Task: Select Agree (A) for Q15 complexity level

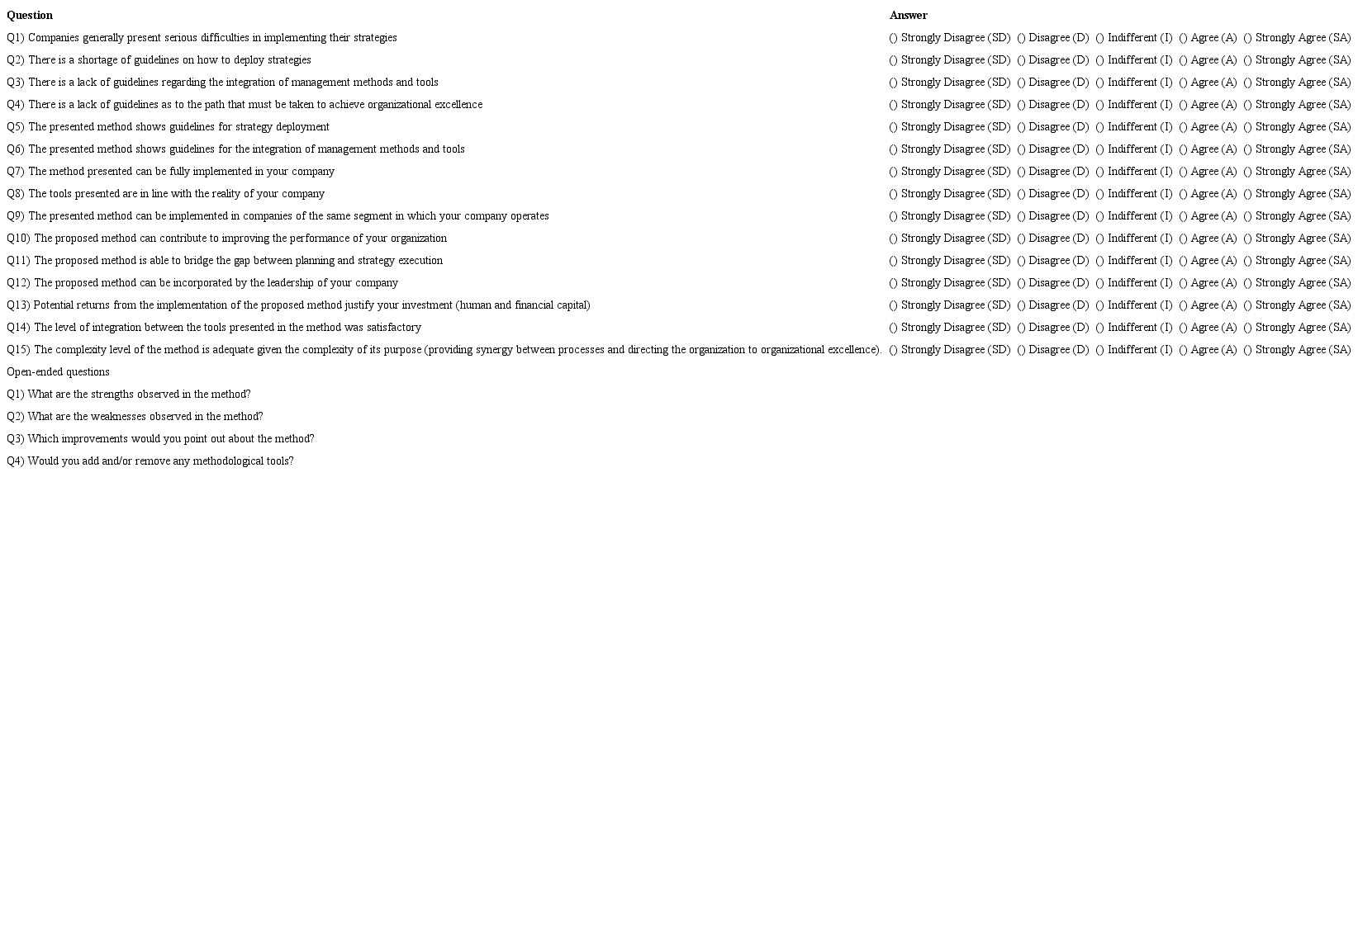Action: 1208,350
